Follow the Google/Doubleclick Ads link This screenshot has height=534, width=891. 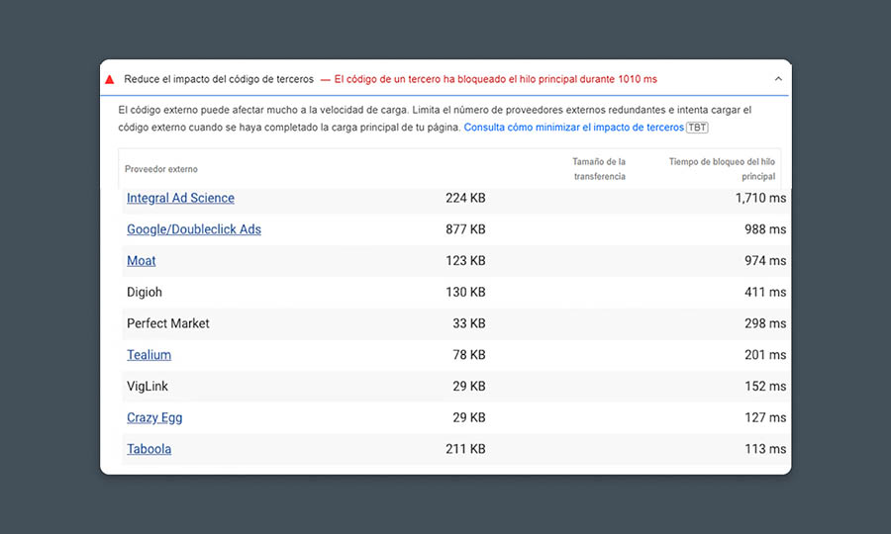[x=194, y=229]
